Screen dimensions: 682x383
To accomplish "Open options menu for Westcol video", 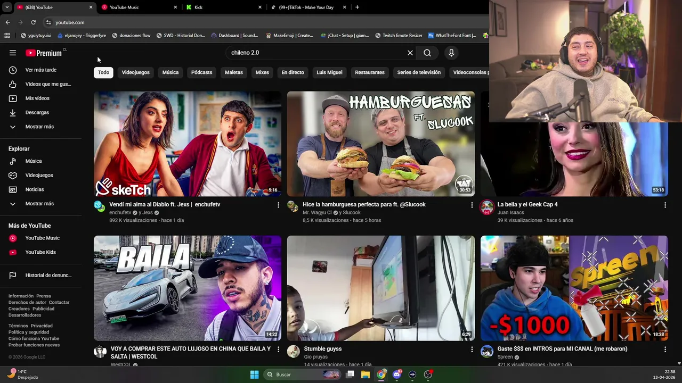I will point(278,349).
